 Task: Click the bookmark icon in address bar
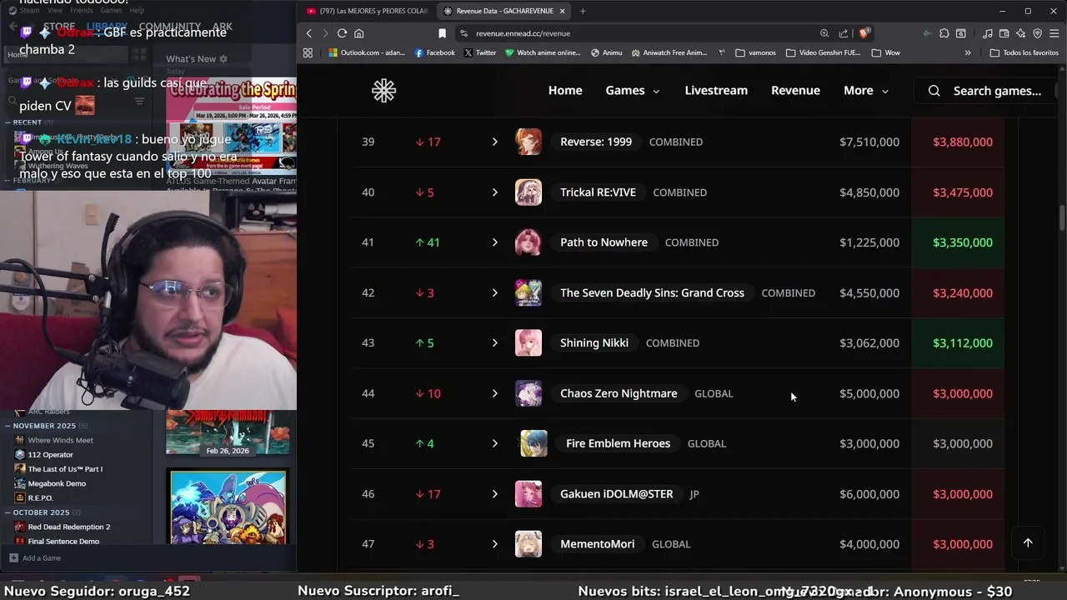coord(442,33)
